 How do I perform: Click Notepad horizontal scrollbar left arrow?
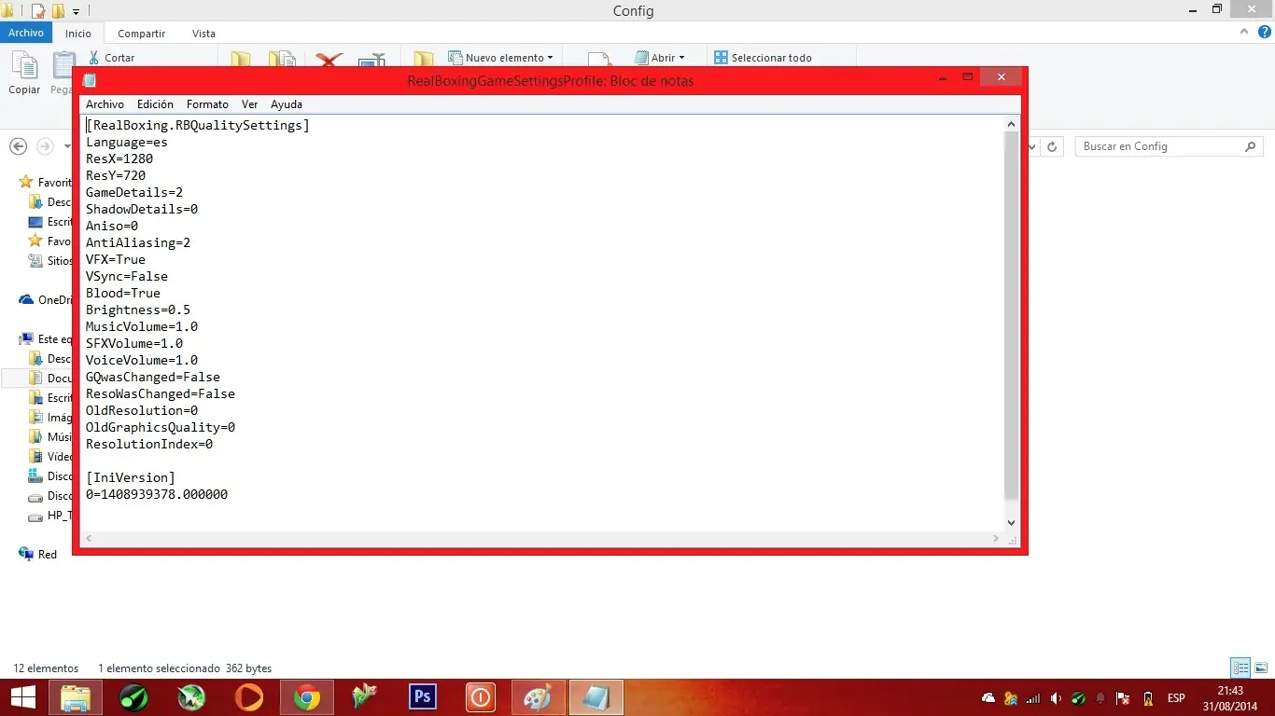coord(89,539)
